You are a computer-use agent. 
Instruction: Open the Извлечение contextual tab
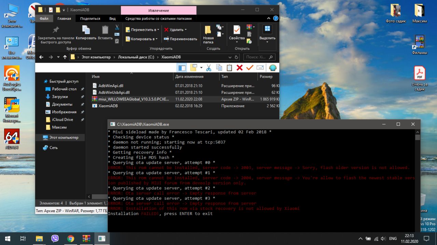pyautogui.click(x=158, y=11)
